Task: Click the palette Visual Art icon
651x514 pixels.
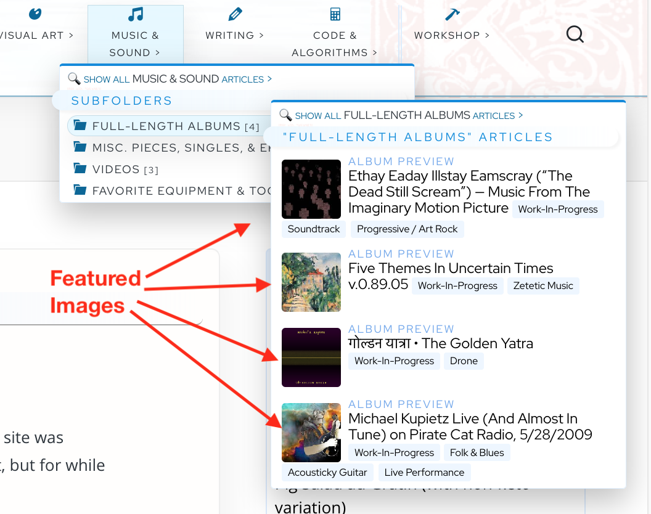Action: [x=36, y=14]
